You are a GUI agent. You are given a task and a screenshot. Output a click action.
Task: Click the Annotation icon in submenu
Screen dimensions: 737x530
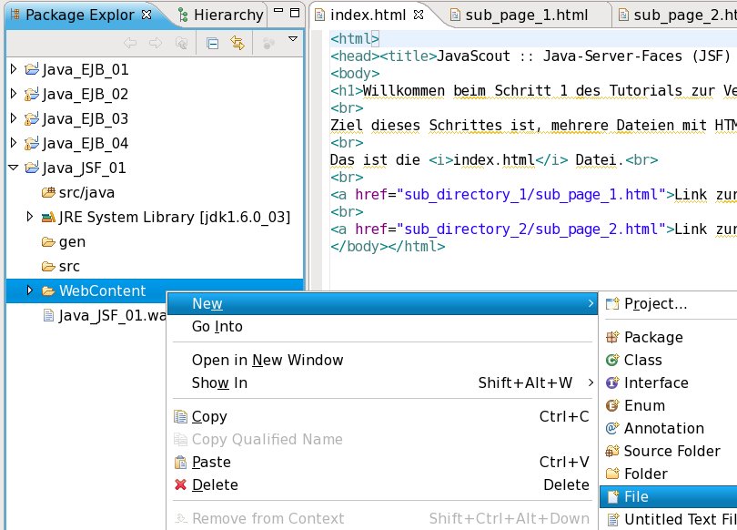(612, 429)
